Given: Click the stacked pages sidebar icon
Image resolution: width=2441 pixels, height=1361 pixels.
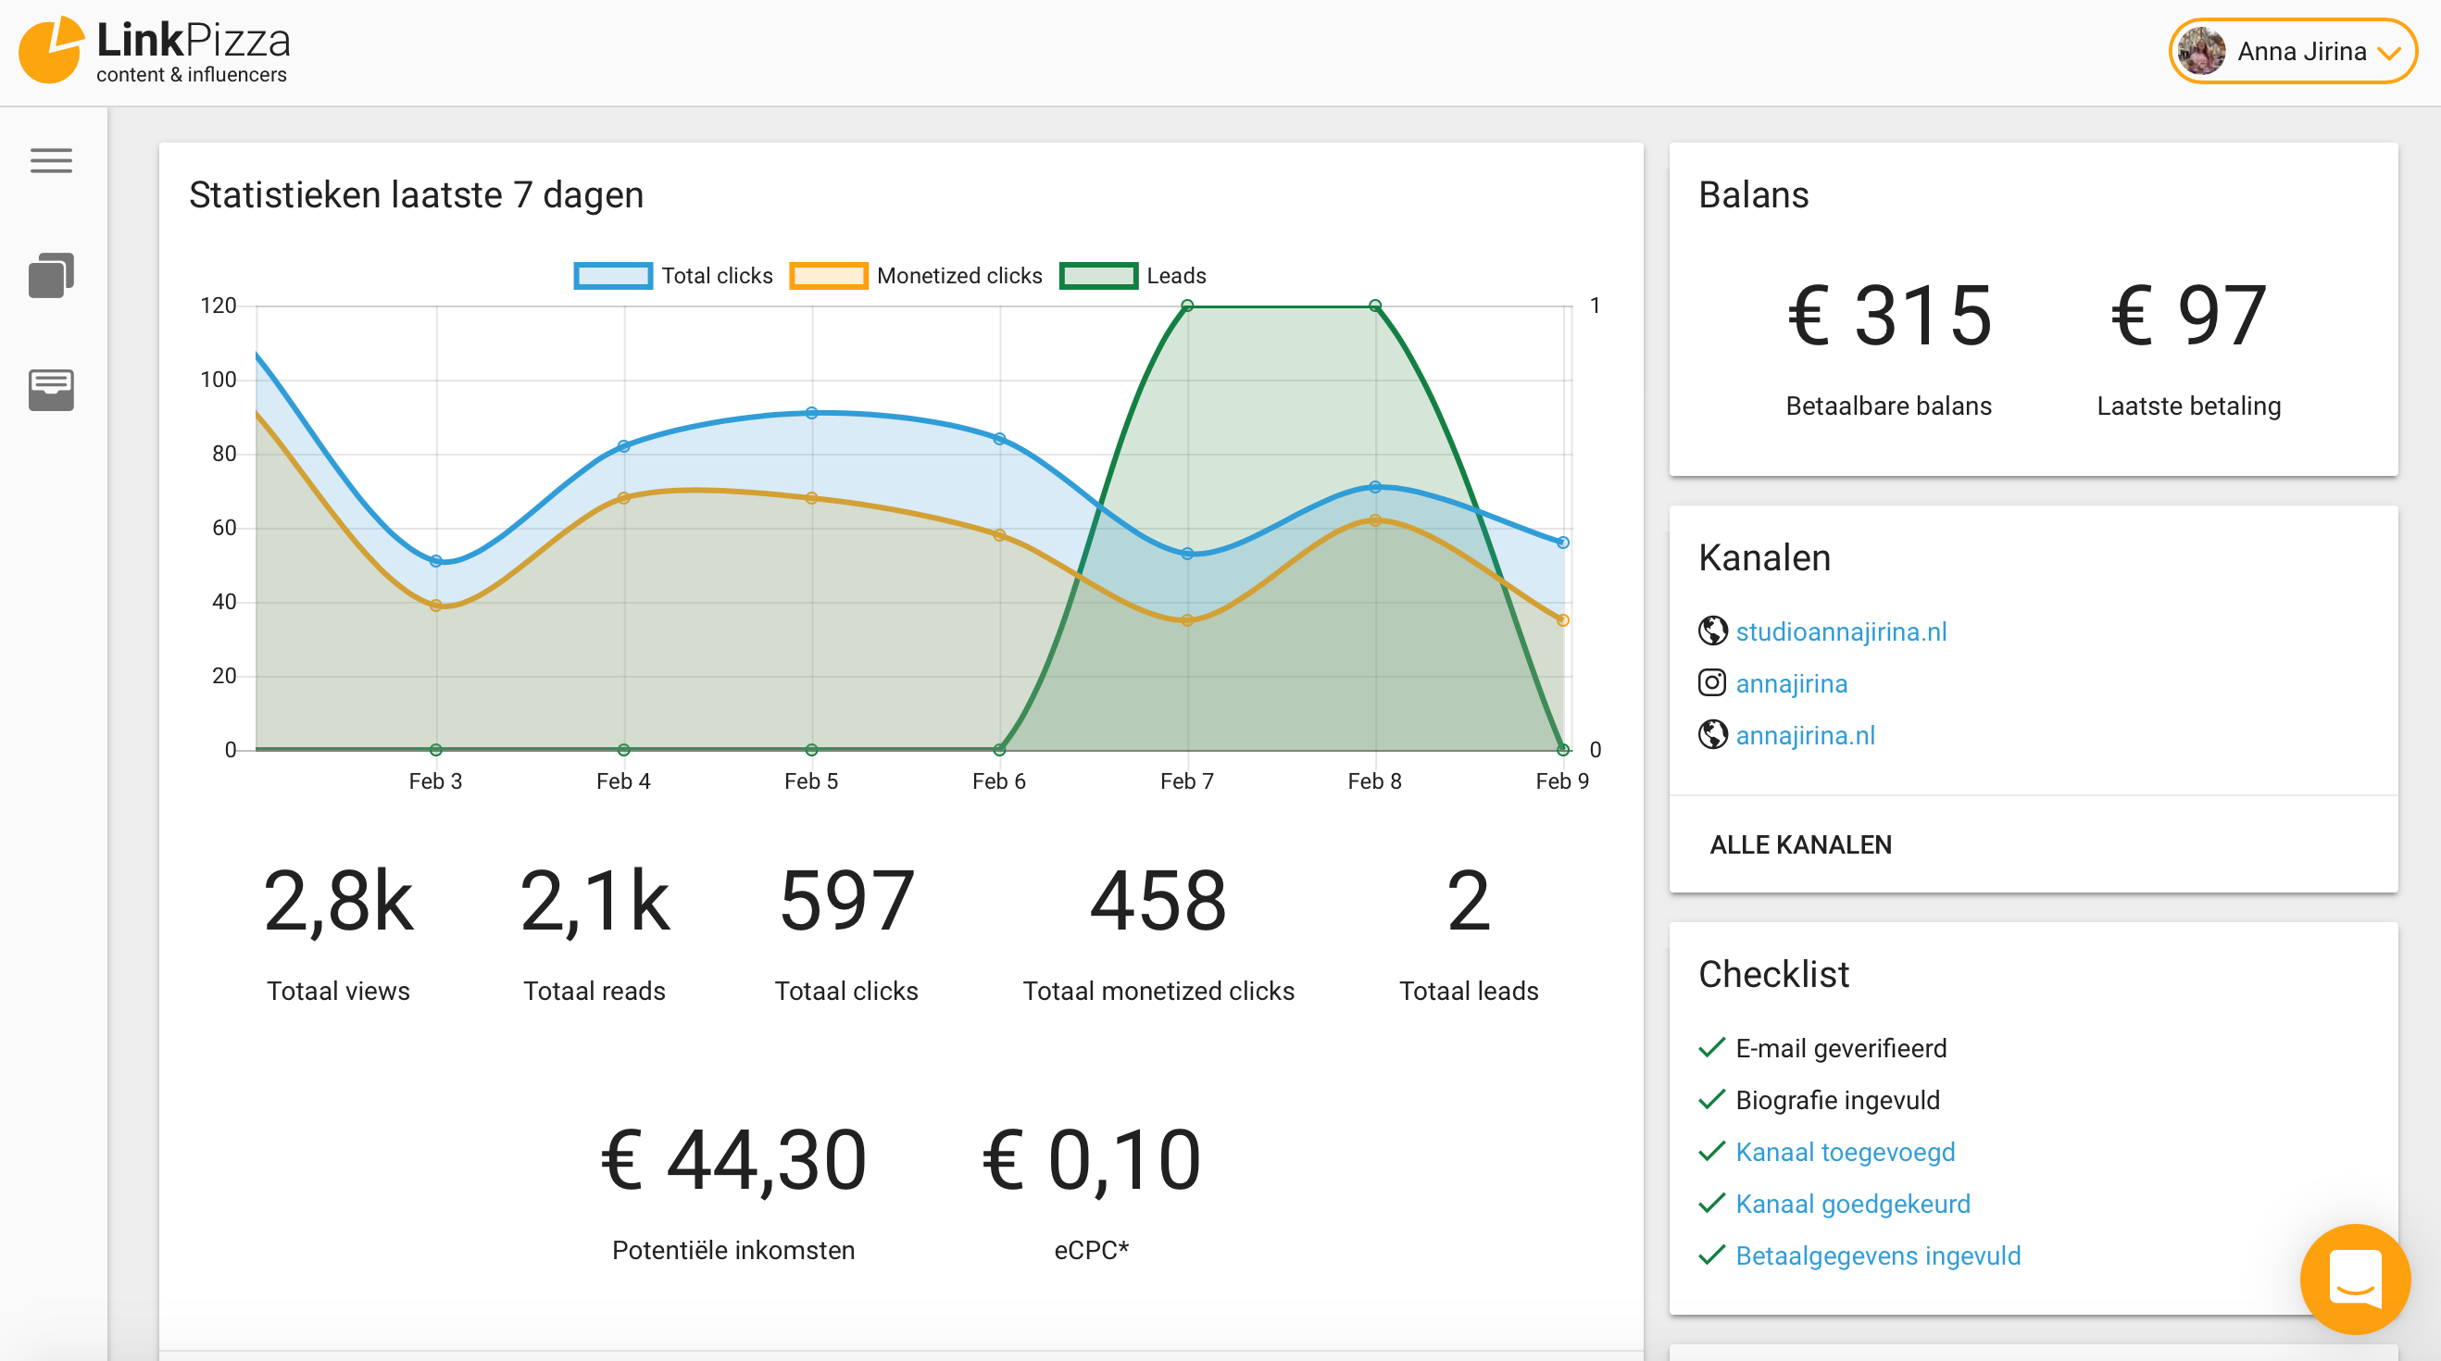Looking at the screenshot, I should click(x=51, y=276).
